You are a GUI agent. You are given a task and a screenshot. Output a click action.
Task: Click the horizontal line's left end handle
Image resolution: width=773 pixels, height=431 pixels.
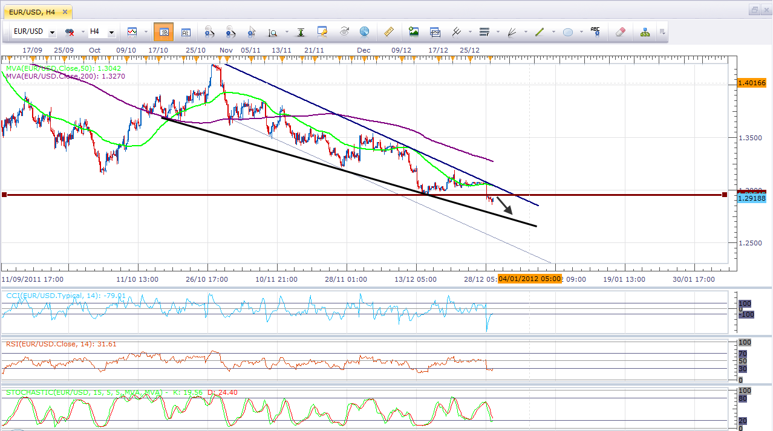coord(4,195)
